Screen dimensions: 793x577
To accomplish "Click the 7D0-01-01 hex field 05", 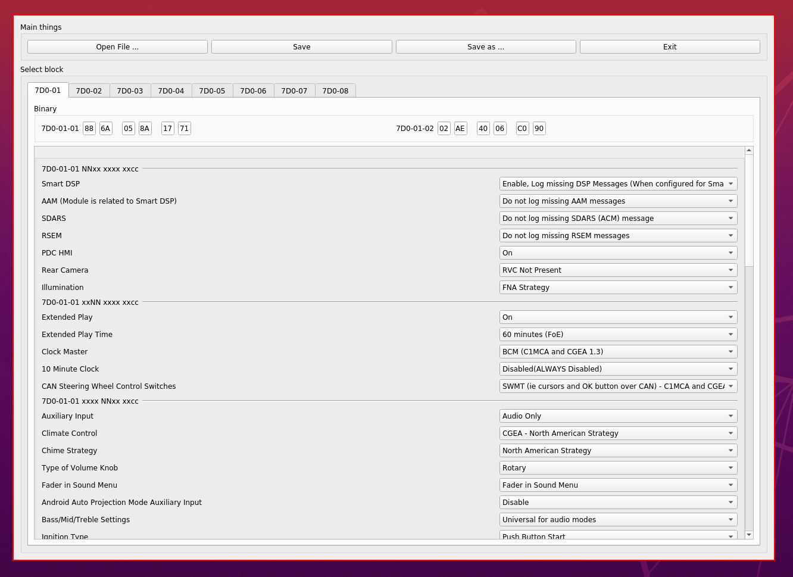I will (x=129, y=129).
